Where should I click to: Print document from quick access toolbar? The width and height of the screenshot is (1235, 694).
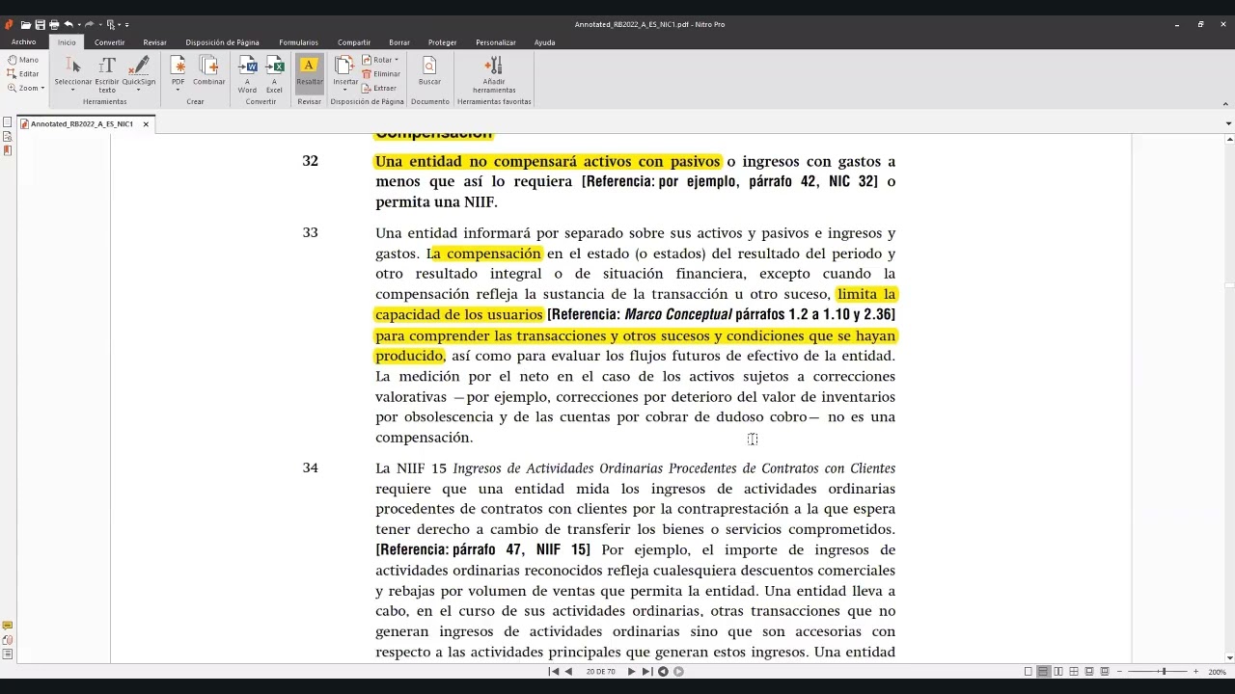pyautogui.click(x=54, y=24)
